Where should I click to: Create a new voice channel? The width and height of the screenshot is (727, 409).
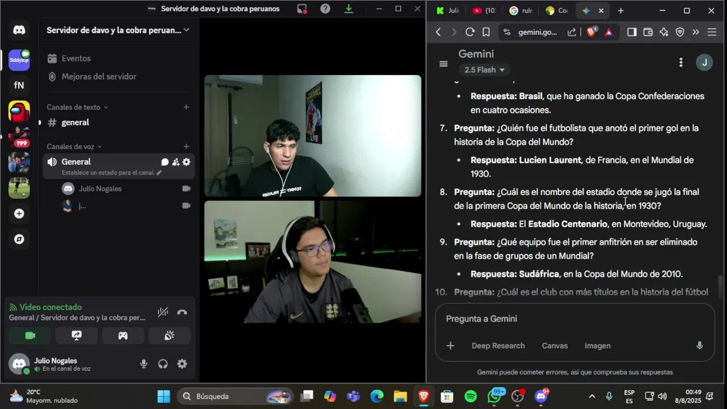pyautogui.click(x=186, y=147)
